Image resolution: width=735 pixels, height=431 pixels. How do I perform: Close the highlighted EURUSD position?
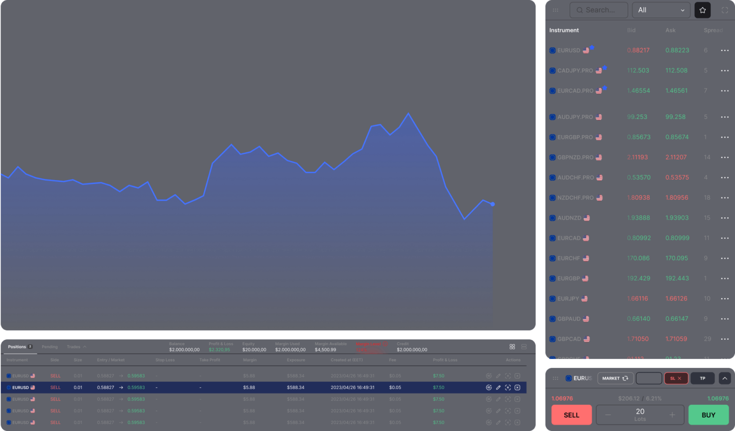point(517,388)
